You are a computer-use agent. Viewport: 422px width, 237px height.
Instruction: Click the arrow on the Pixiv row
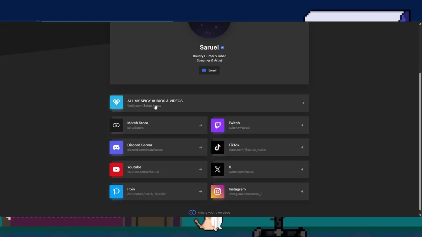pyautogui.click(x=200, y=191)
